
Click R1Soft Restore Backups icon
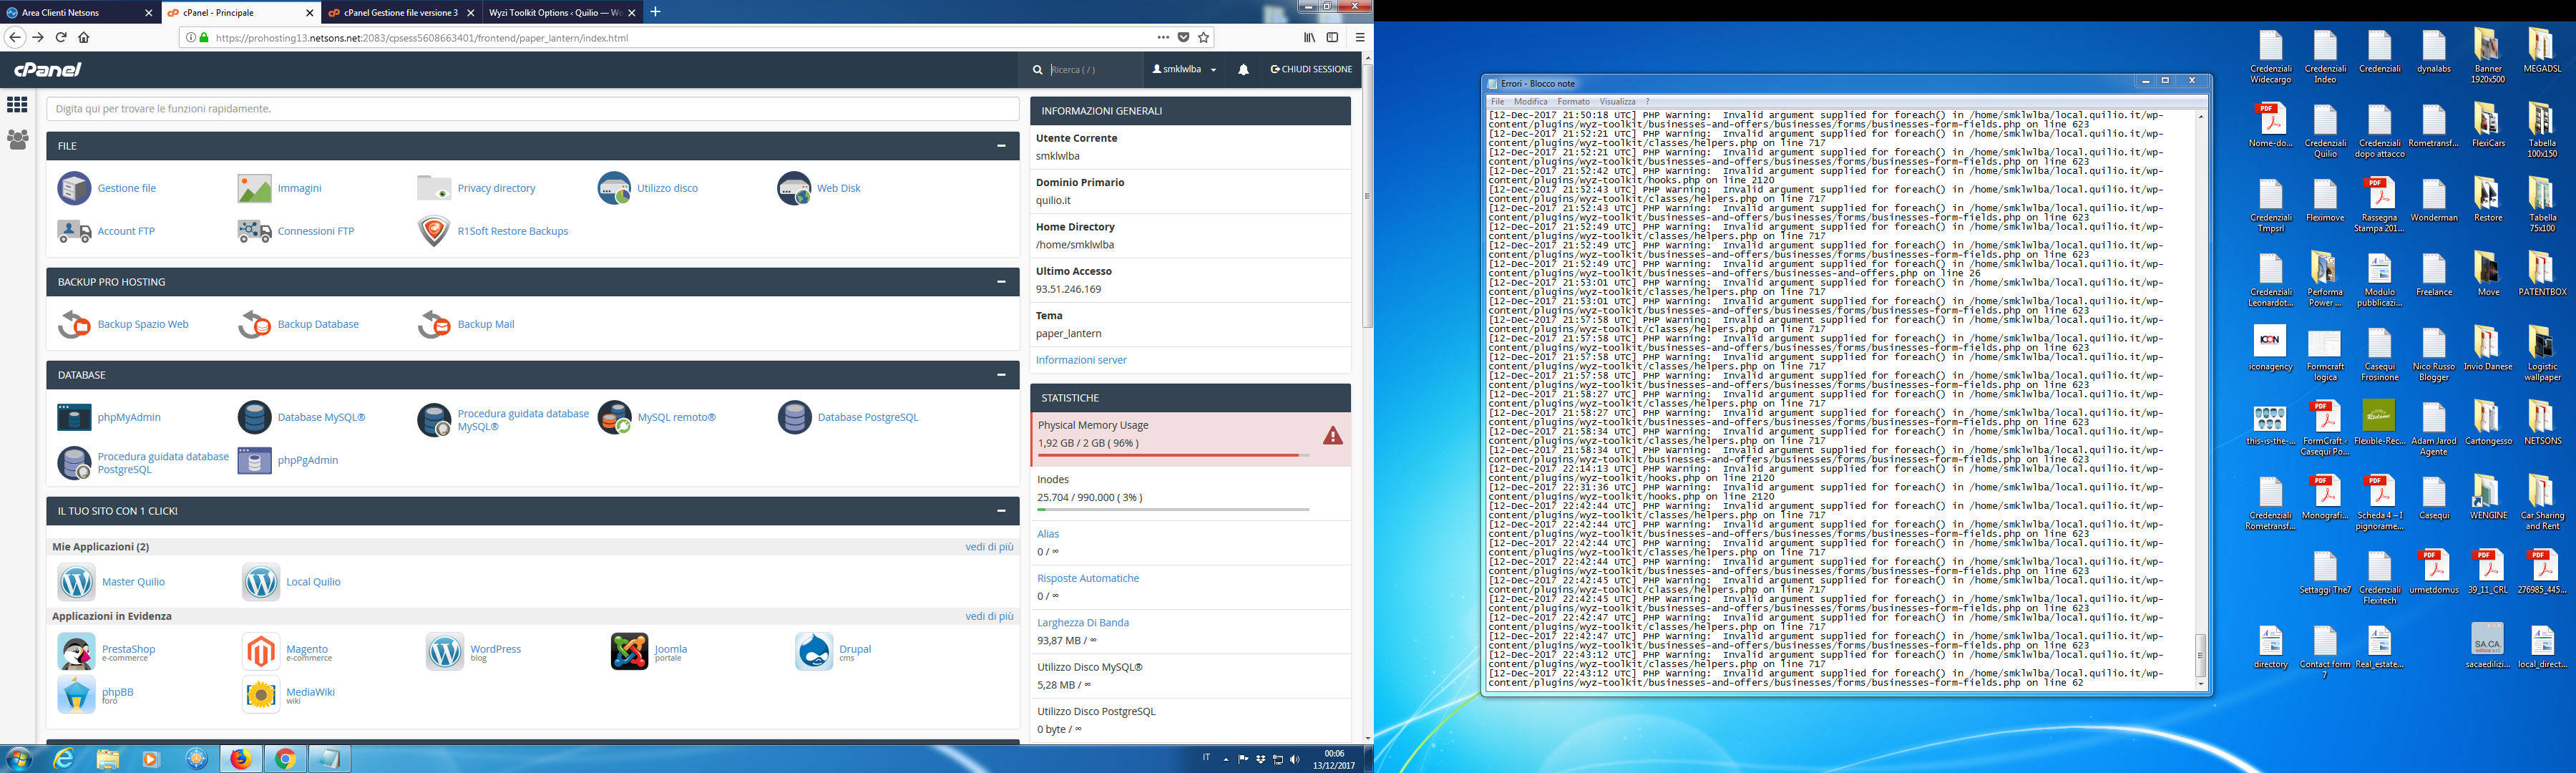click(434, 231)
